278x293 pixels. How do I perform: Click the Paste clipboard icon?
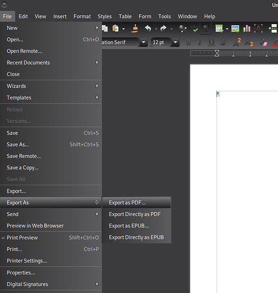(115, 29)
